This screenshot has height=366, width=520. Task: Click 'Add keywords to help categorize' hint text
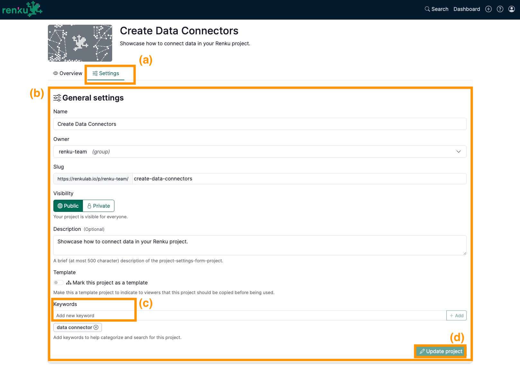coord(117,337)
